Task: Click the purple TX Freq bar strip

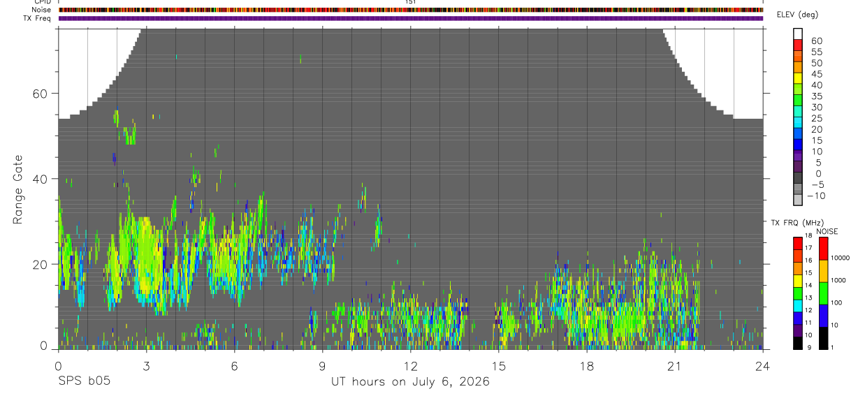Action: 411,18
